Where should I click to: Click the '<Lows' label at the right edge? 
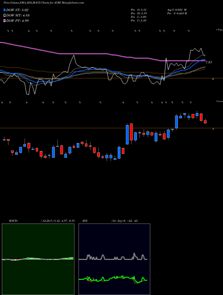click(x=219, y=101)
